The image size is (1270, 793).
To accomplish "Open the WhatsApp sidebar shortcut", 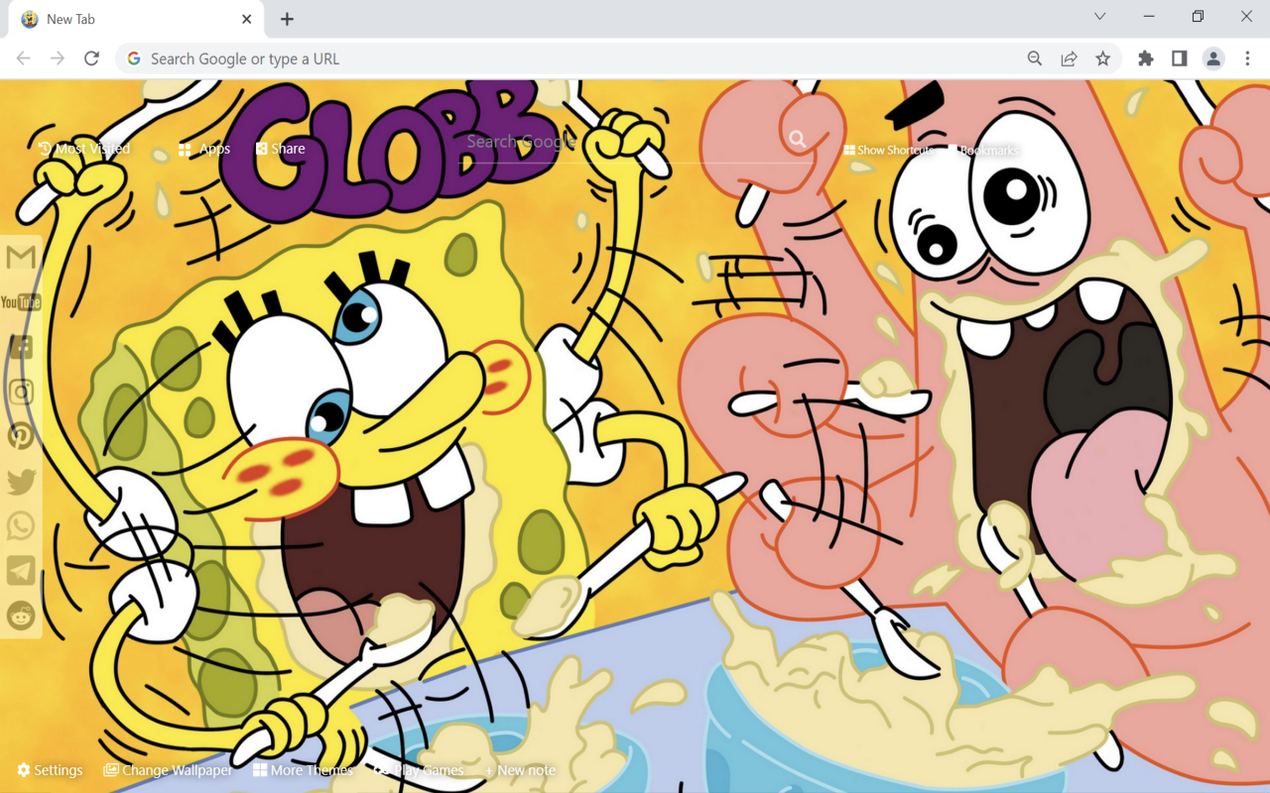I will pyautogui.click(x=21, y=526).
